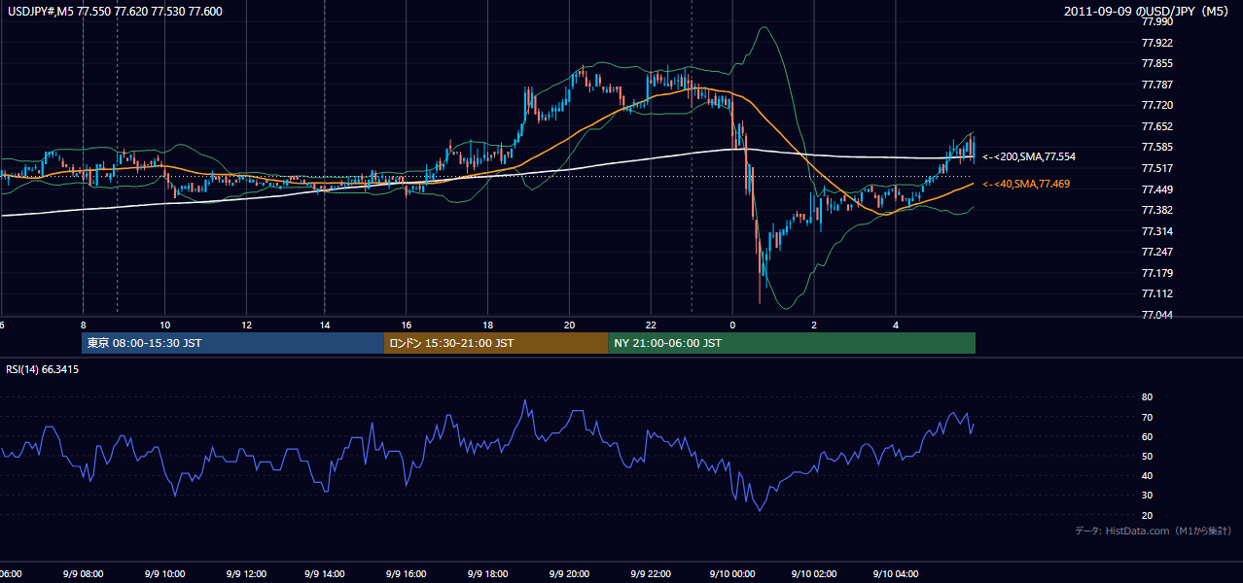Viewport: 1243px width, 583px height.
Task: Click the 77.382 price axis label
Action: pyautogui.click(x=1157, y=210)
